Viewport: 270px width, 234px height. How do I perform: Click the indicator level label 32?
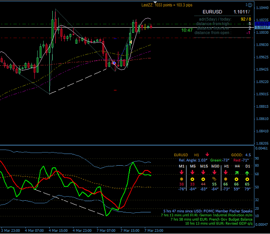[x=257, y=200]
